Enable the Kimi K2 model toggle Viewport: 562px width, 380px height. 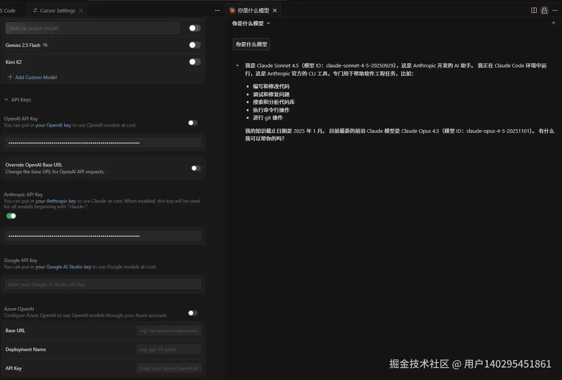pyautogui.click(x=194, y=62)
